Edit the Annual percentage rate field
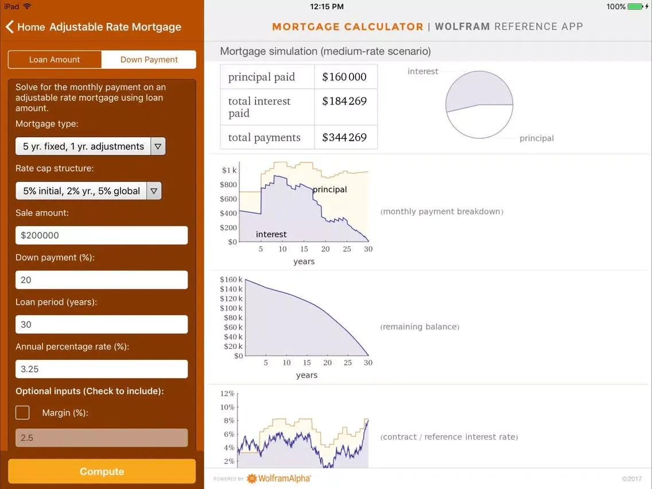This screenshot has height=489, width=652. point(102,369)
